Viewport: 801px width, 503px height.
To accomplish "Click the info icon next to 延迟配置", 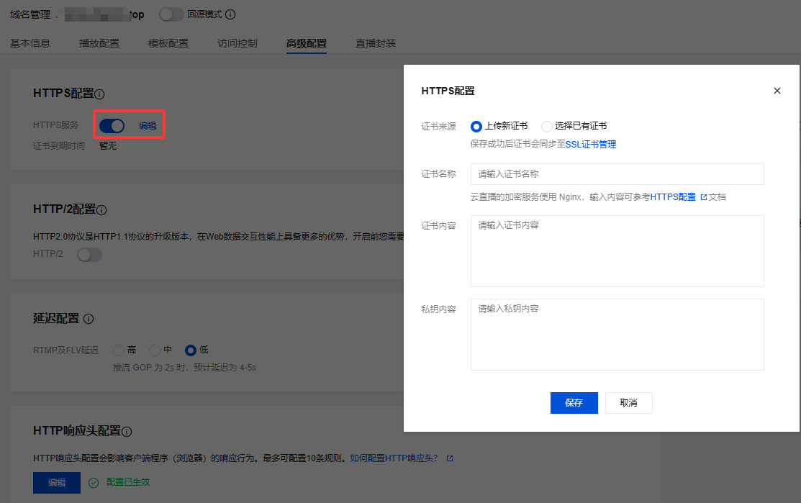I will click(89, 319).
